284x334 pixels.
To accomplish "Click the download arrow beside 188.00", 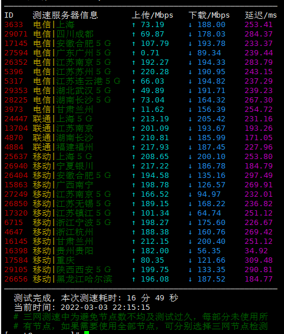I will (x=190, y=25).
